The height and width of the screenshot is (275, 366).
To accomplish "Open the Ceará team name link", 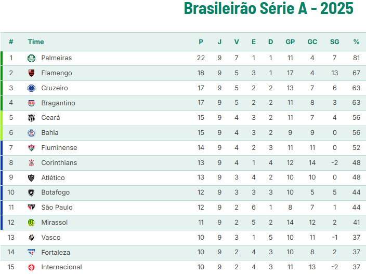I will [50, 118].
